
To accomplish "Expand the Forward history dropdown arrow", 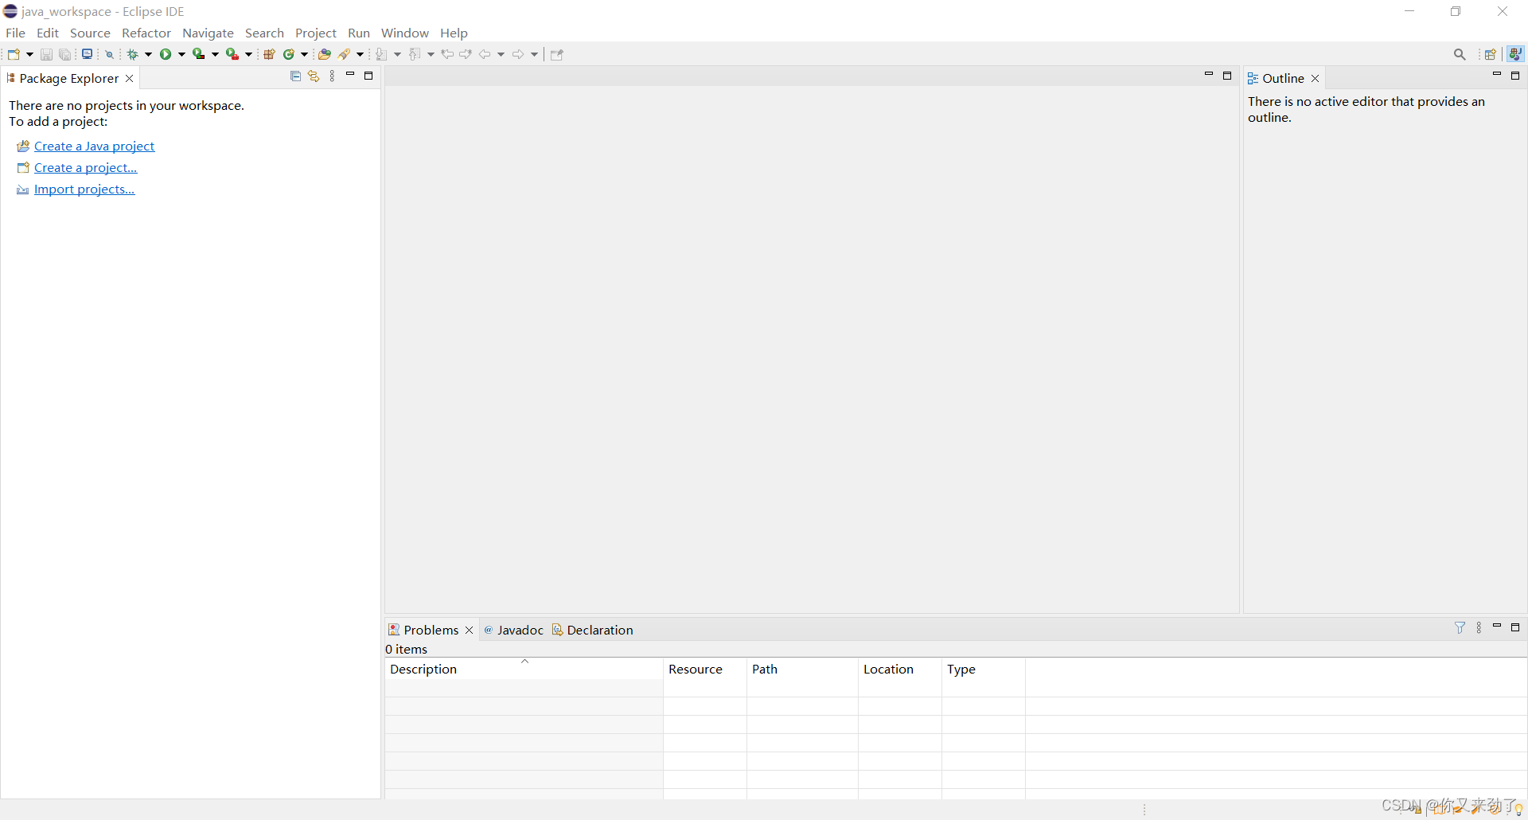I will [x=535, y=54].
